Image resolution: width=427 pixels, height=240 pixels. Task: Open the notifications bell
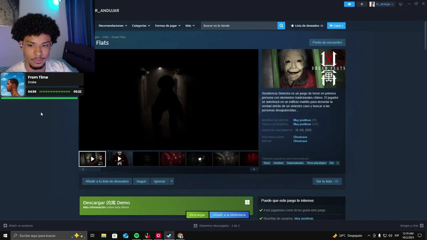tap(362, 4)
